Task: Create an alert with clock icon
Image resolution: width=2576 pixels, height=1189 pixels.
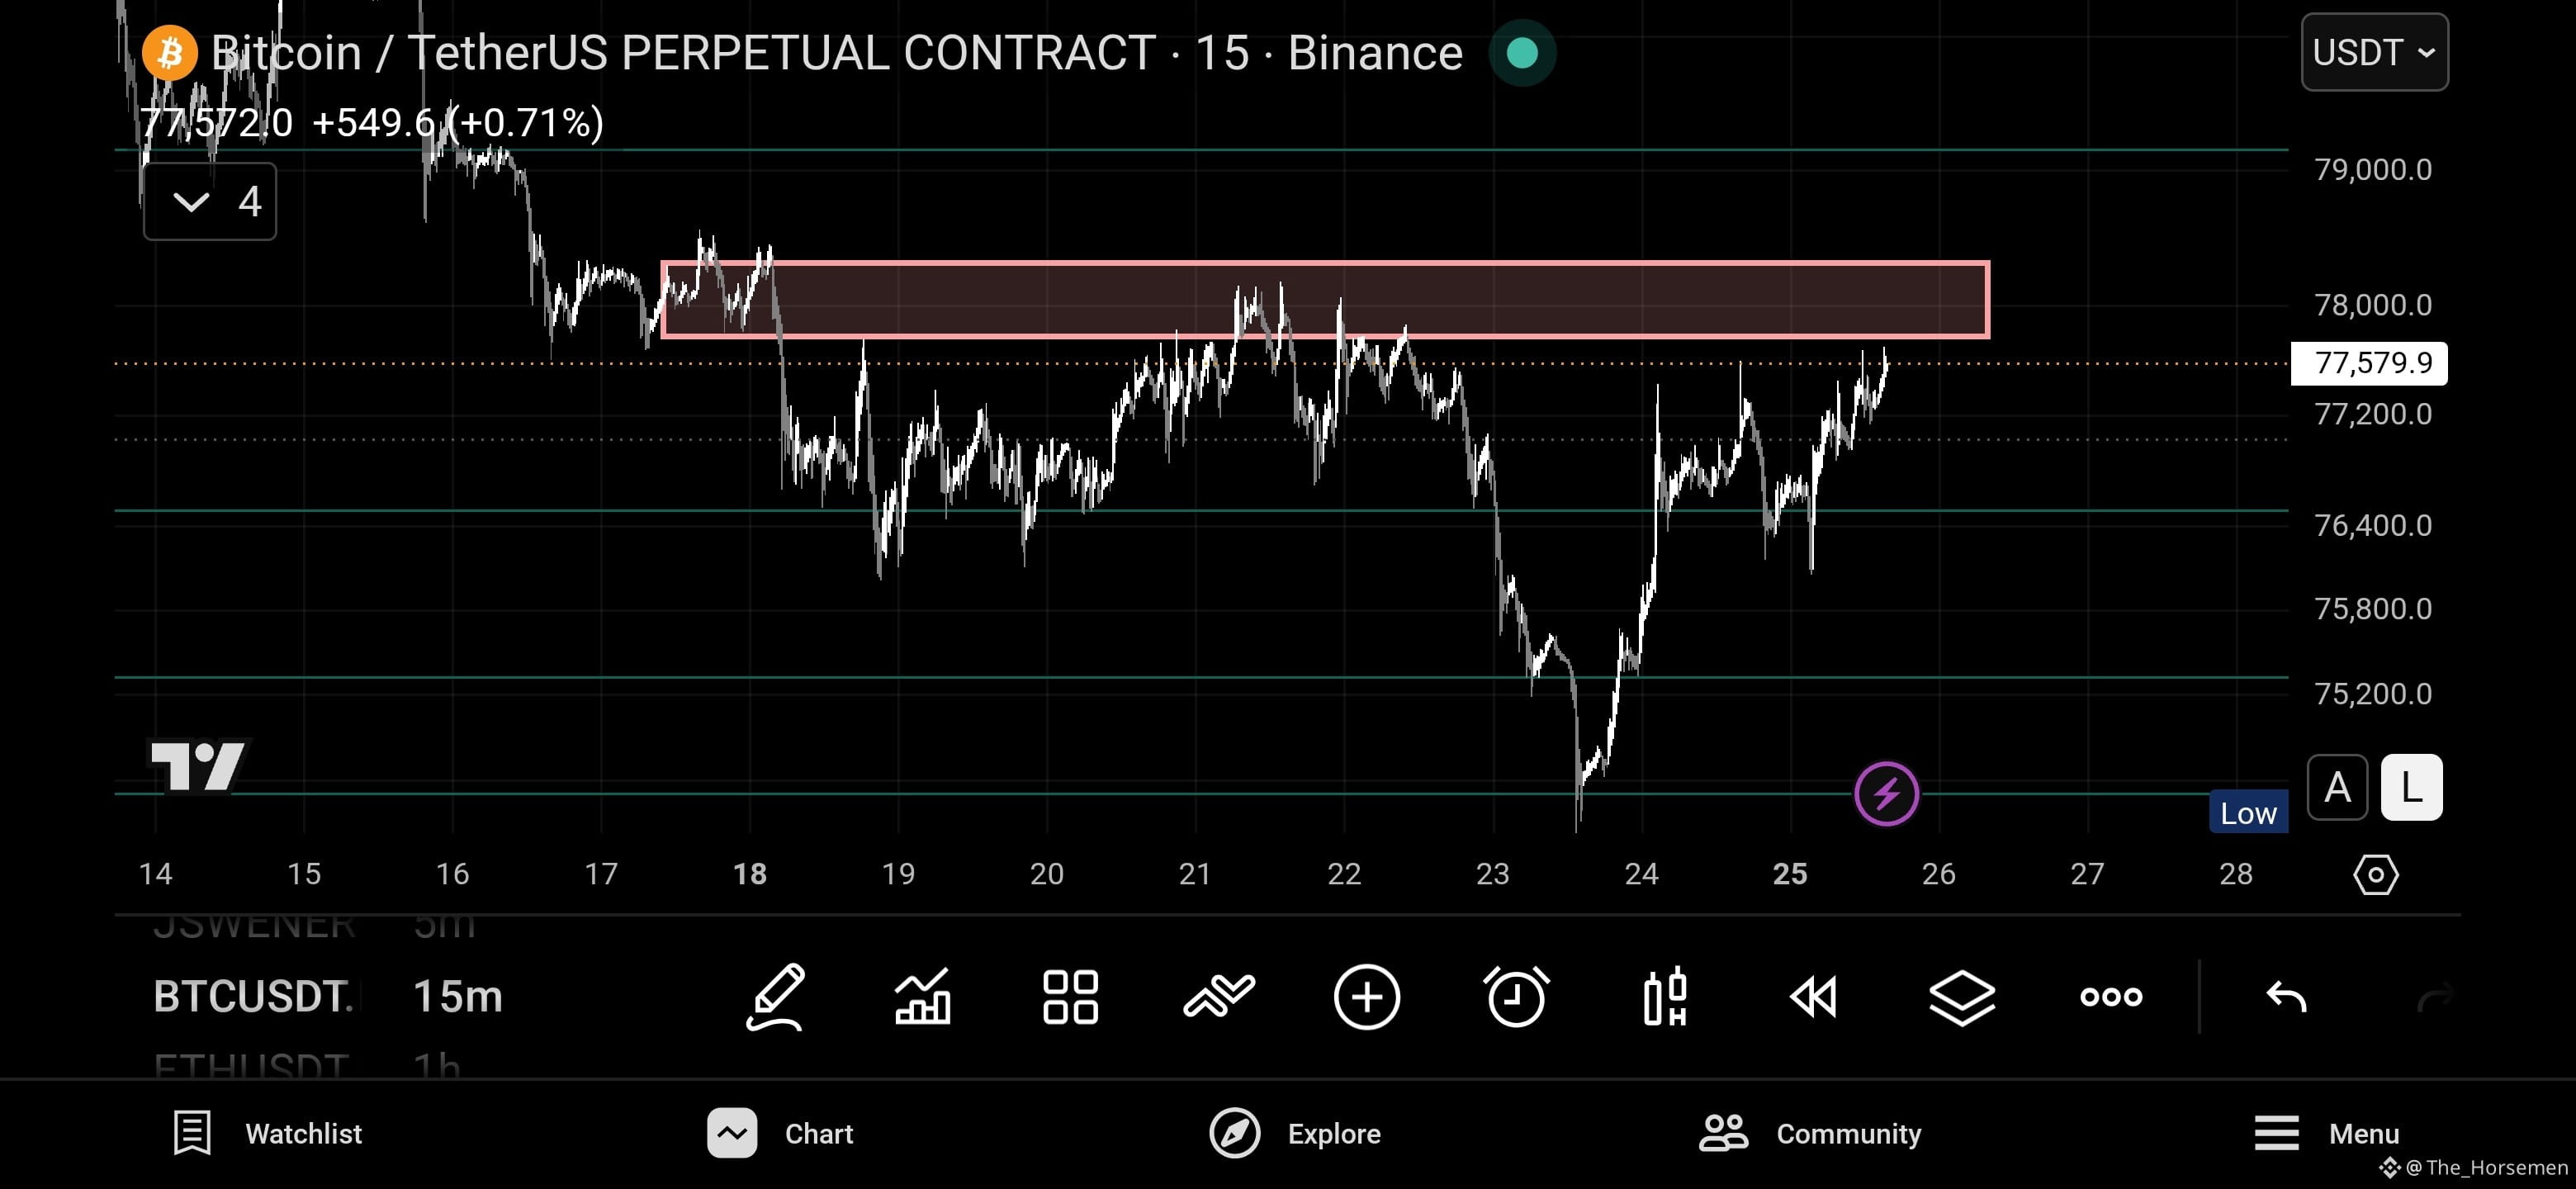Action: (x=1516, y=997)
